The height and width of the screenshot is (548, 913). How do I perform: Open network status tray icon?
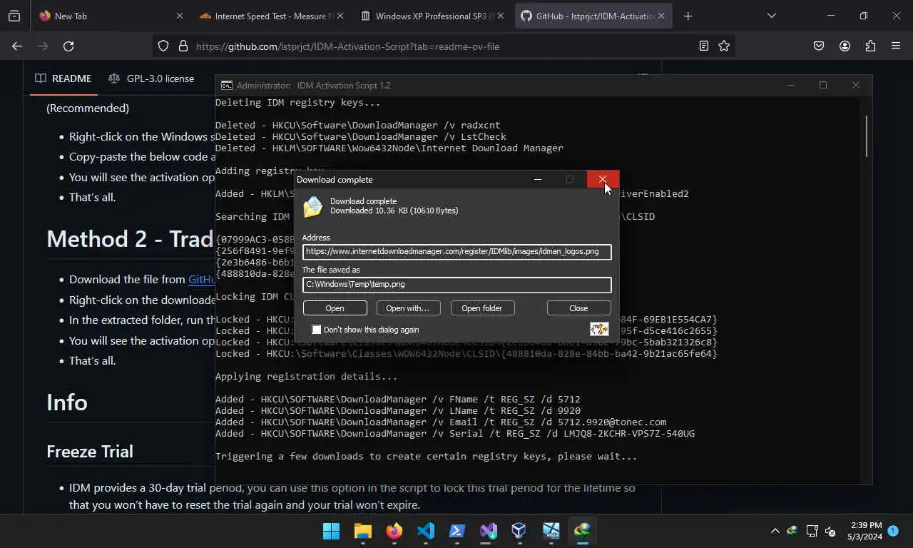812,531
